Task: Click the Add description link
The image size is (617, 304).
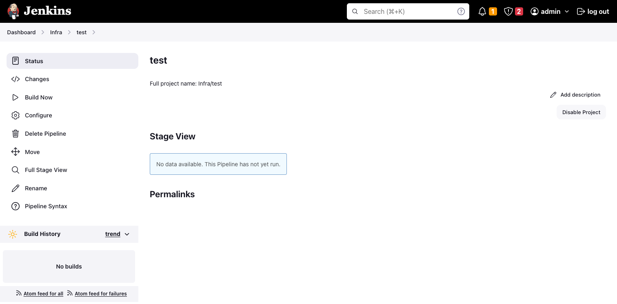Action: click(x=580, y=95)
